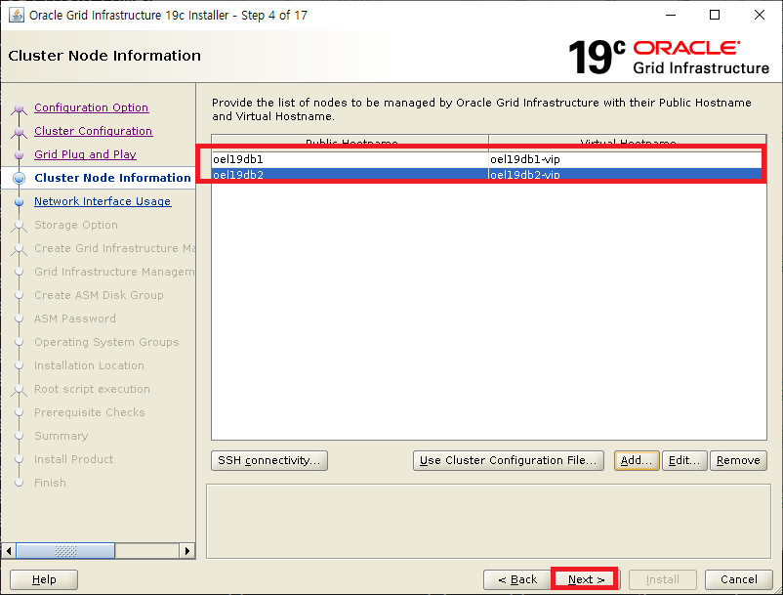Image resolution: width=783 pixels, height=595 pixels.
Task: Click the step bullet beside Configuration Option
Action: 19,108
